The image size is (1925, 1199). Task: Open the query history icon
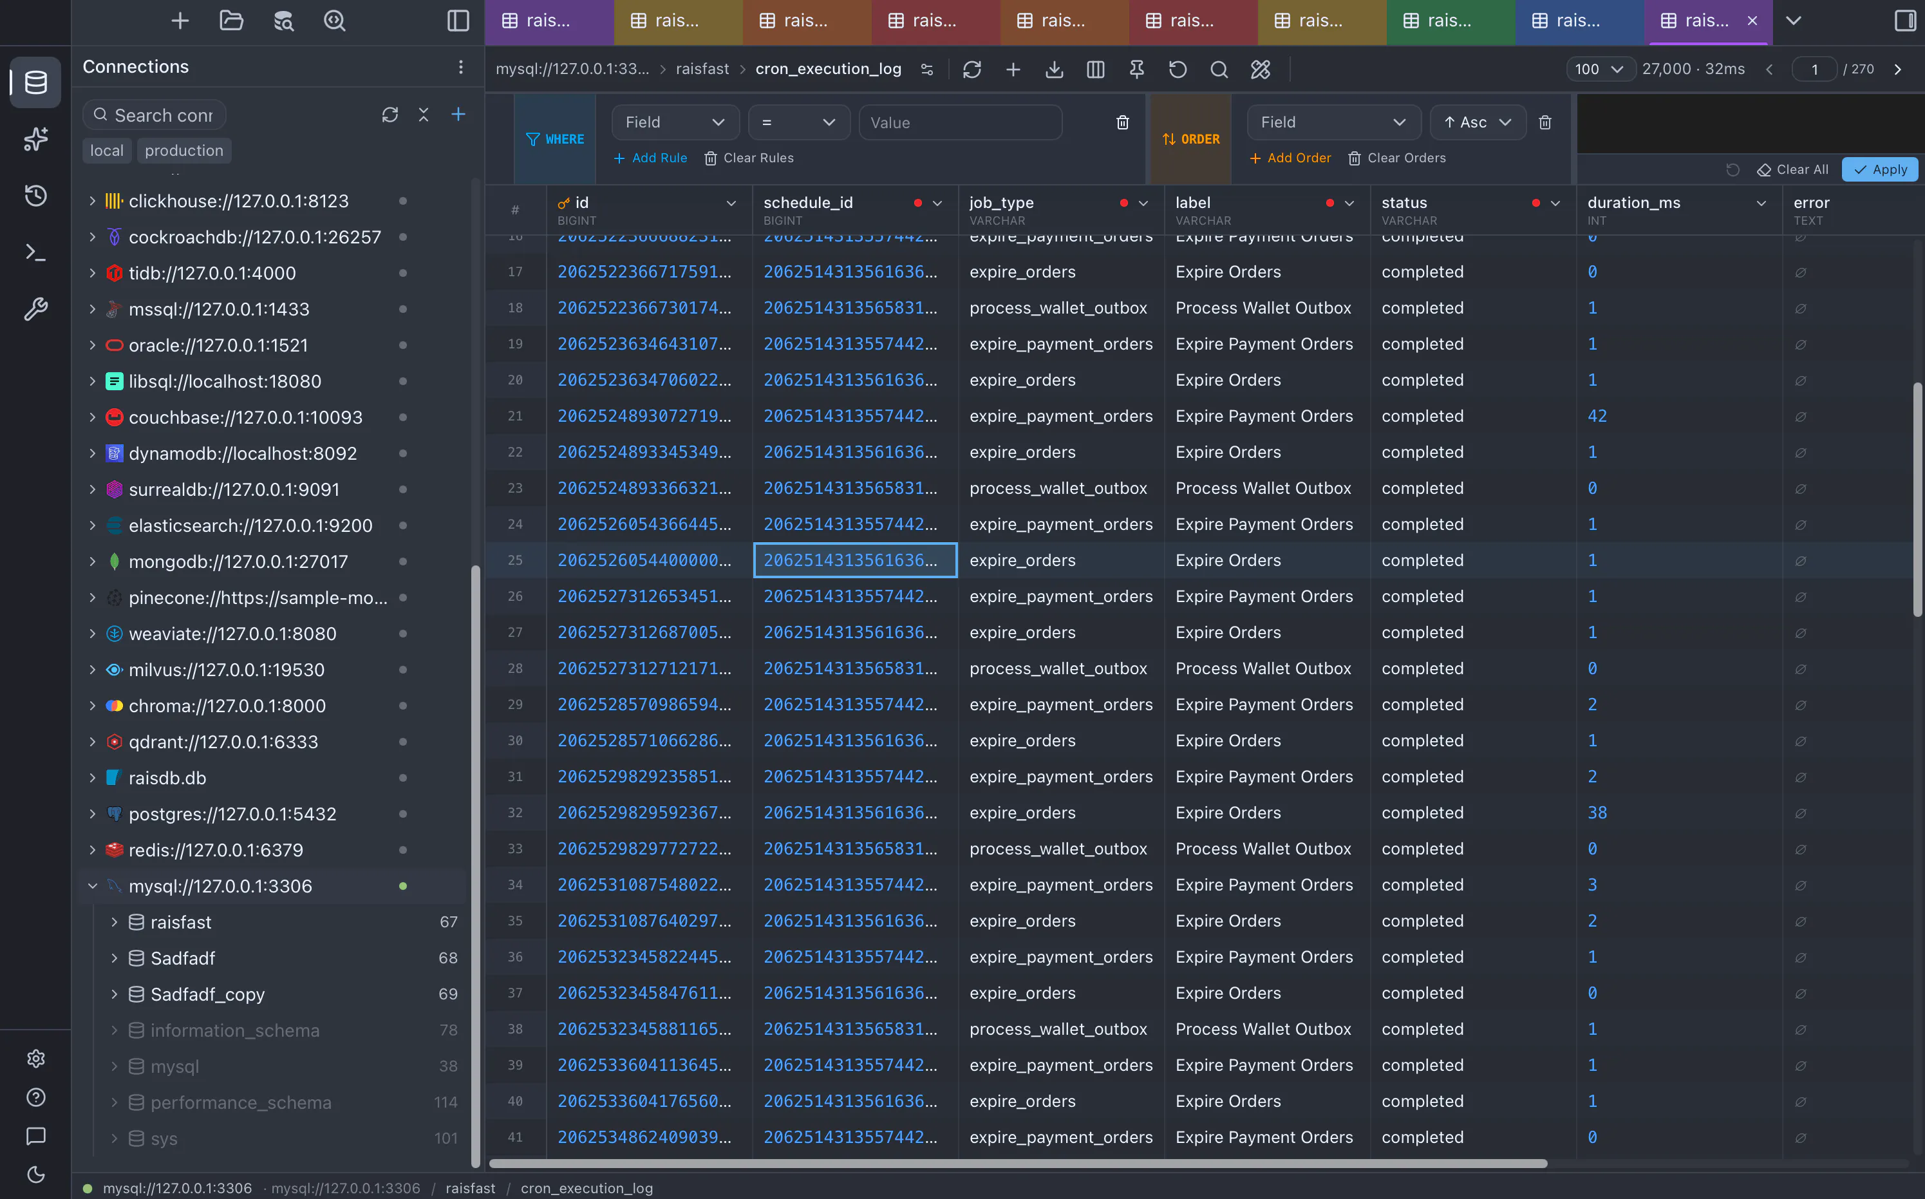35,195
